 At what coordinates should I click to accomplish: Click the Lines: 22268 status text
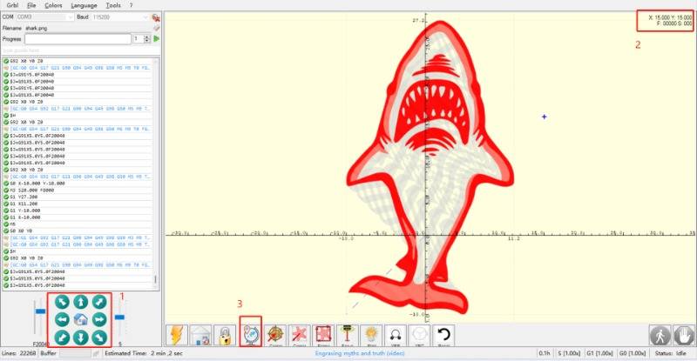18,353
